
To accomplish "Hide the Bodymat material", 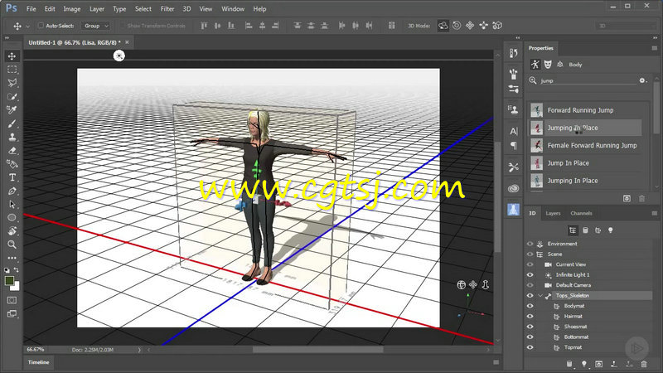I will (530, 306).
